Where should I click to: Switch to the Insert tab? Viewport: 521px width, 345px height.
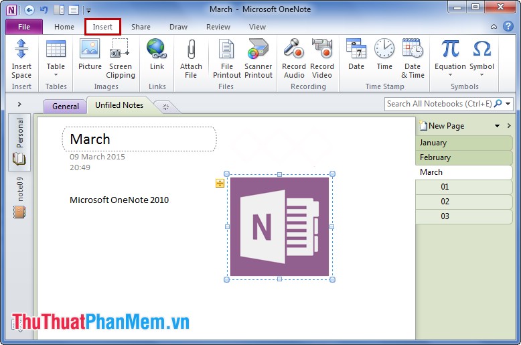[102, 27]
